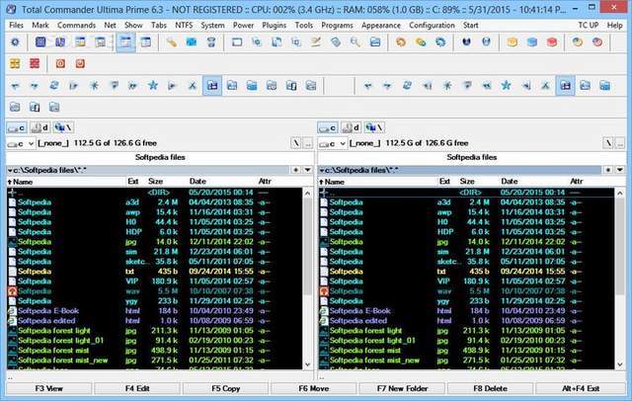Open the Configuration menu
The image size is (632, 401).
tap(432, 25)
